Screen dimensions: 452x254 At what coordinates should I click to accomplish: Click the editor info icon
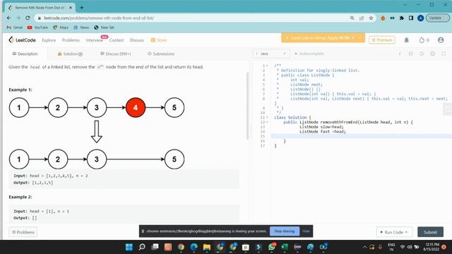[400, 54]
